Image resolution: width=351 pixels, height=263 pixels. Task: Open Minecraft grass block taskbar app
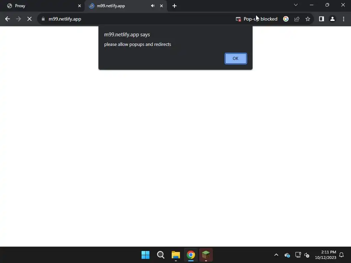point(206,255)
